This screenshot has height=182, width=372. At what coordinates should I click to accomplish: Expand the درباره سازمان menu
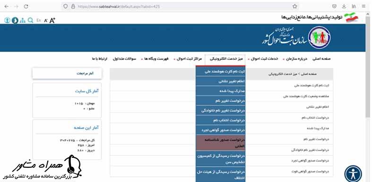[296, 59]
